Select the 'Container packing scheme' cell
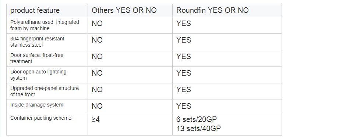 pos(47,124)
